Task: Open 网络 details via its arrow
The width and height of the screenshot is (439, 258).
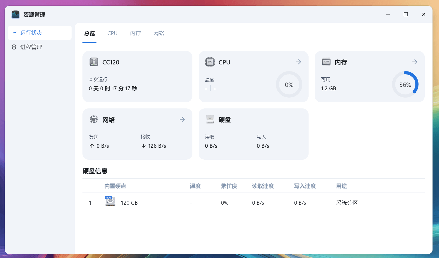Action: click(x=182, y=119)
